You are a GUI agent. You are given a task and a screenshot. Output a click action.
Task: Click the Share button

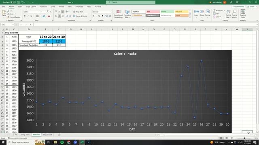pos(251,7)
